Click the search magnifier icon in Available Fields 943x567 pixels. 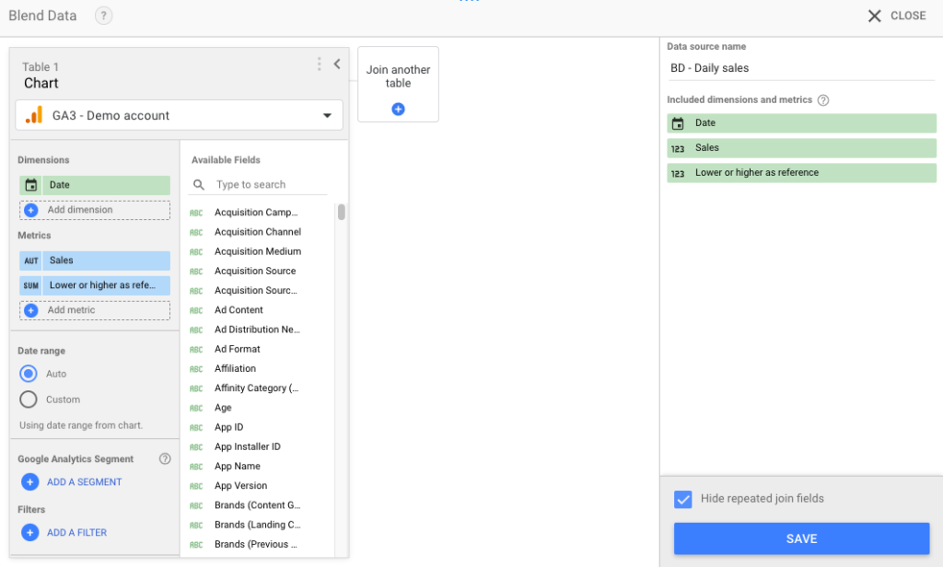tap(199, 185)
